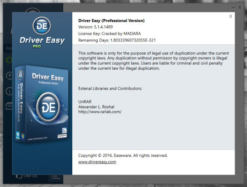Click the Alexander L. Roshal name
Screen dimensions: 247x187
96,107
